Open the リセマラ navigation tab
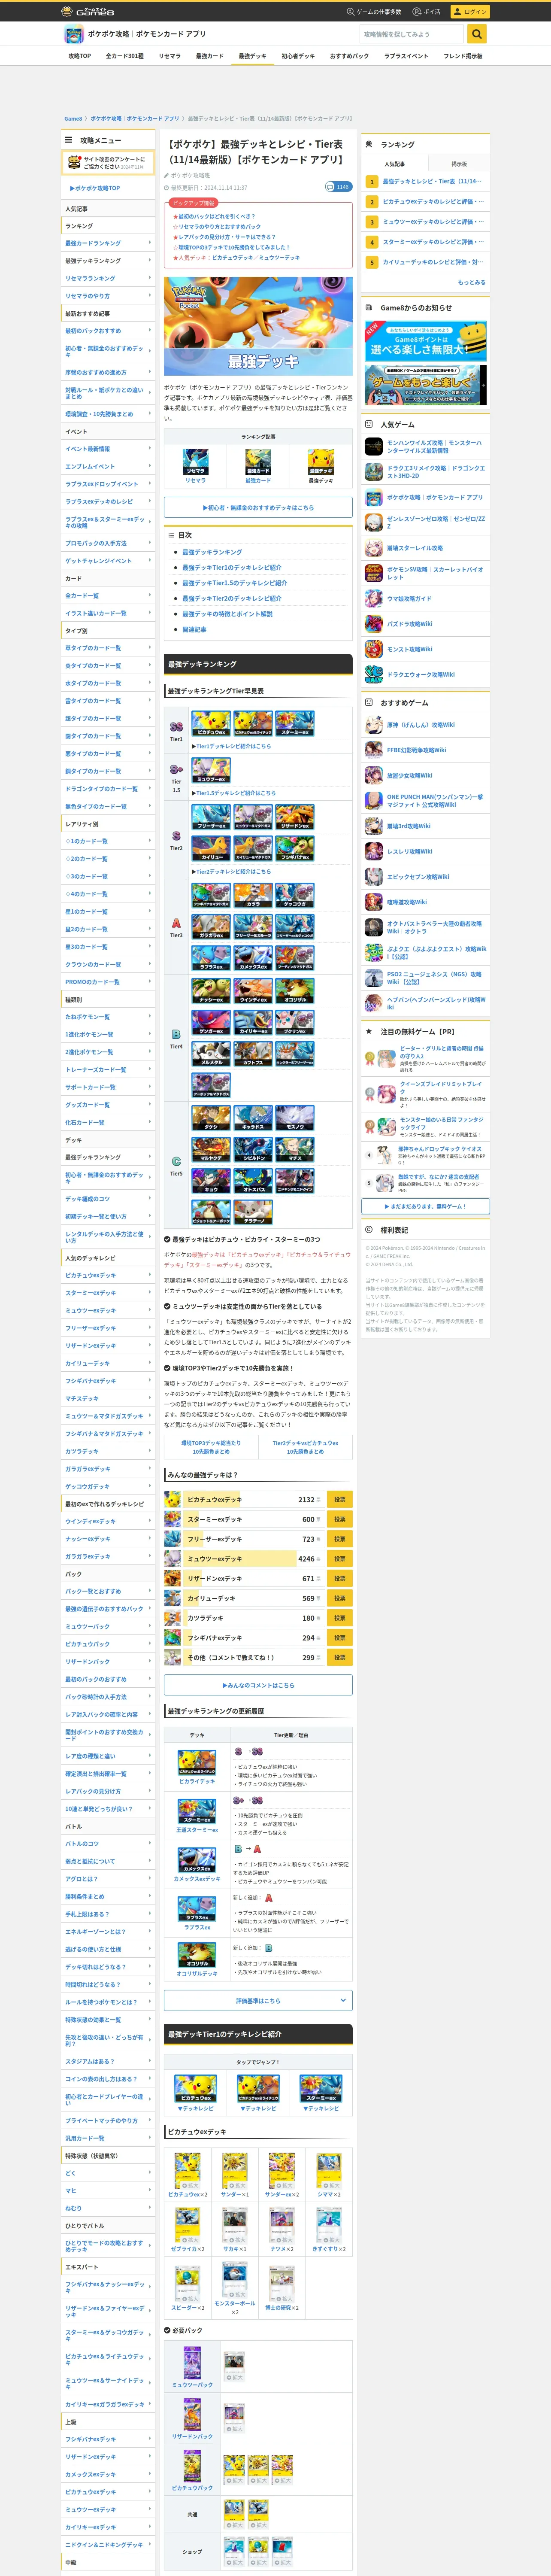The height and width of the screenshot is (2576, 551). (170, 56)
